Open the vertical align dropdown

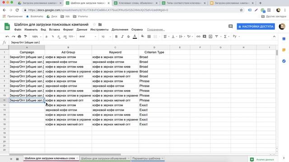tap(174, 36)
